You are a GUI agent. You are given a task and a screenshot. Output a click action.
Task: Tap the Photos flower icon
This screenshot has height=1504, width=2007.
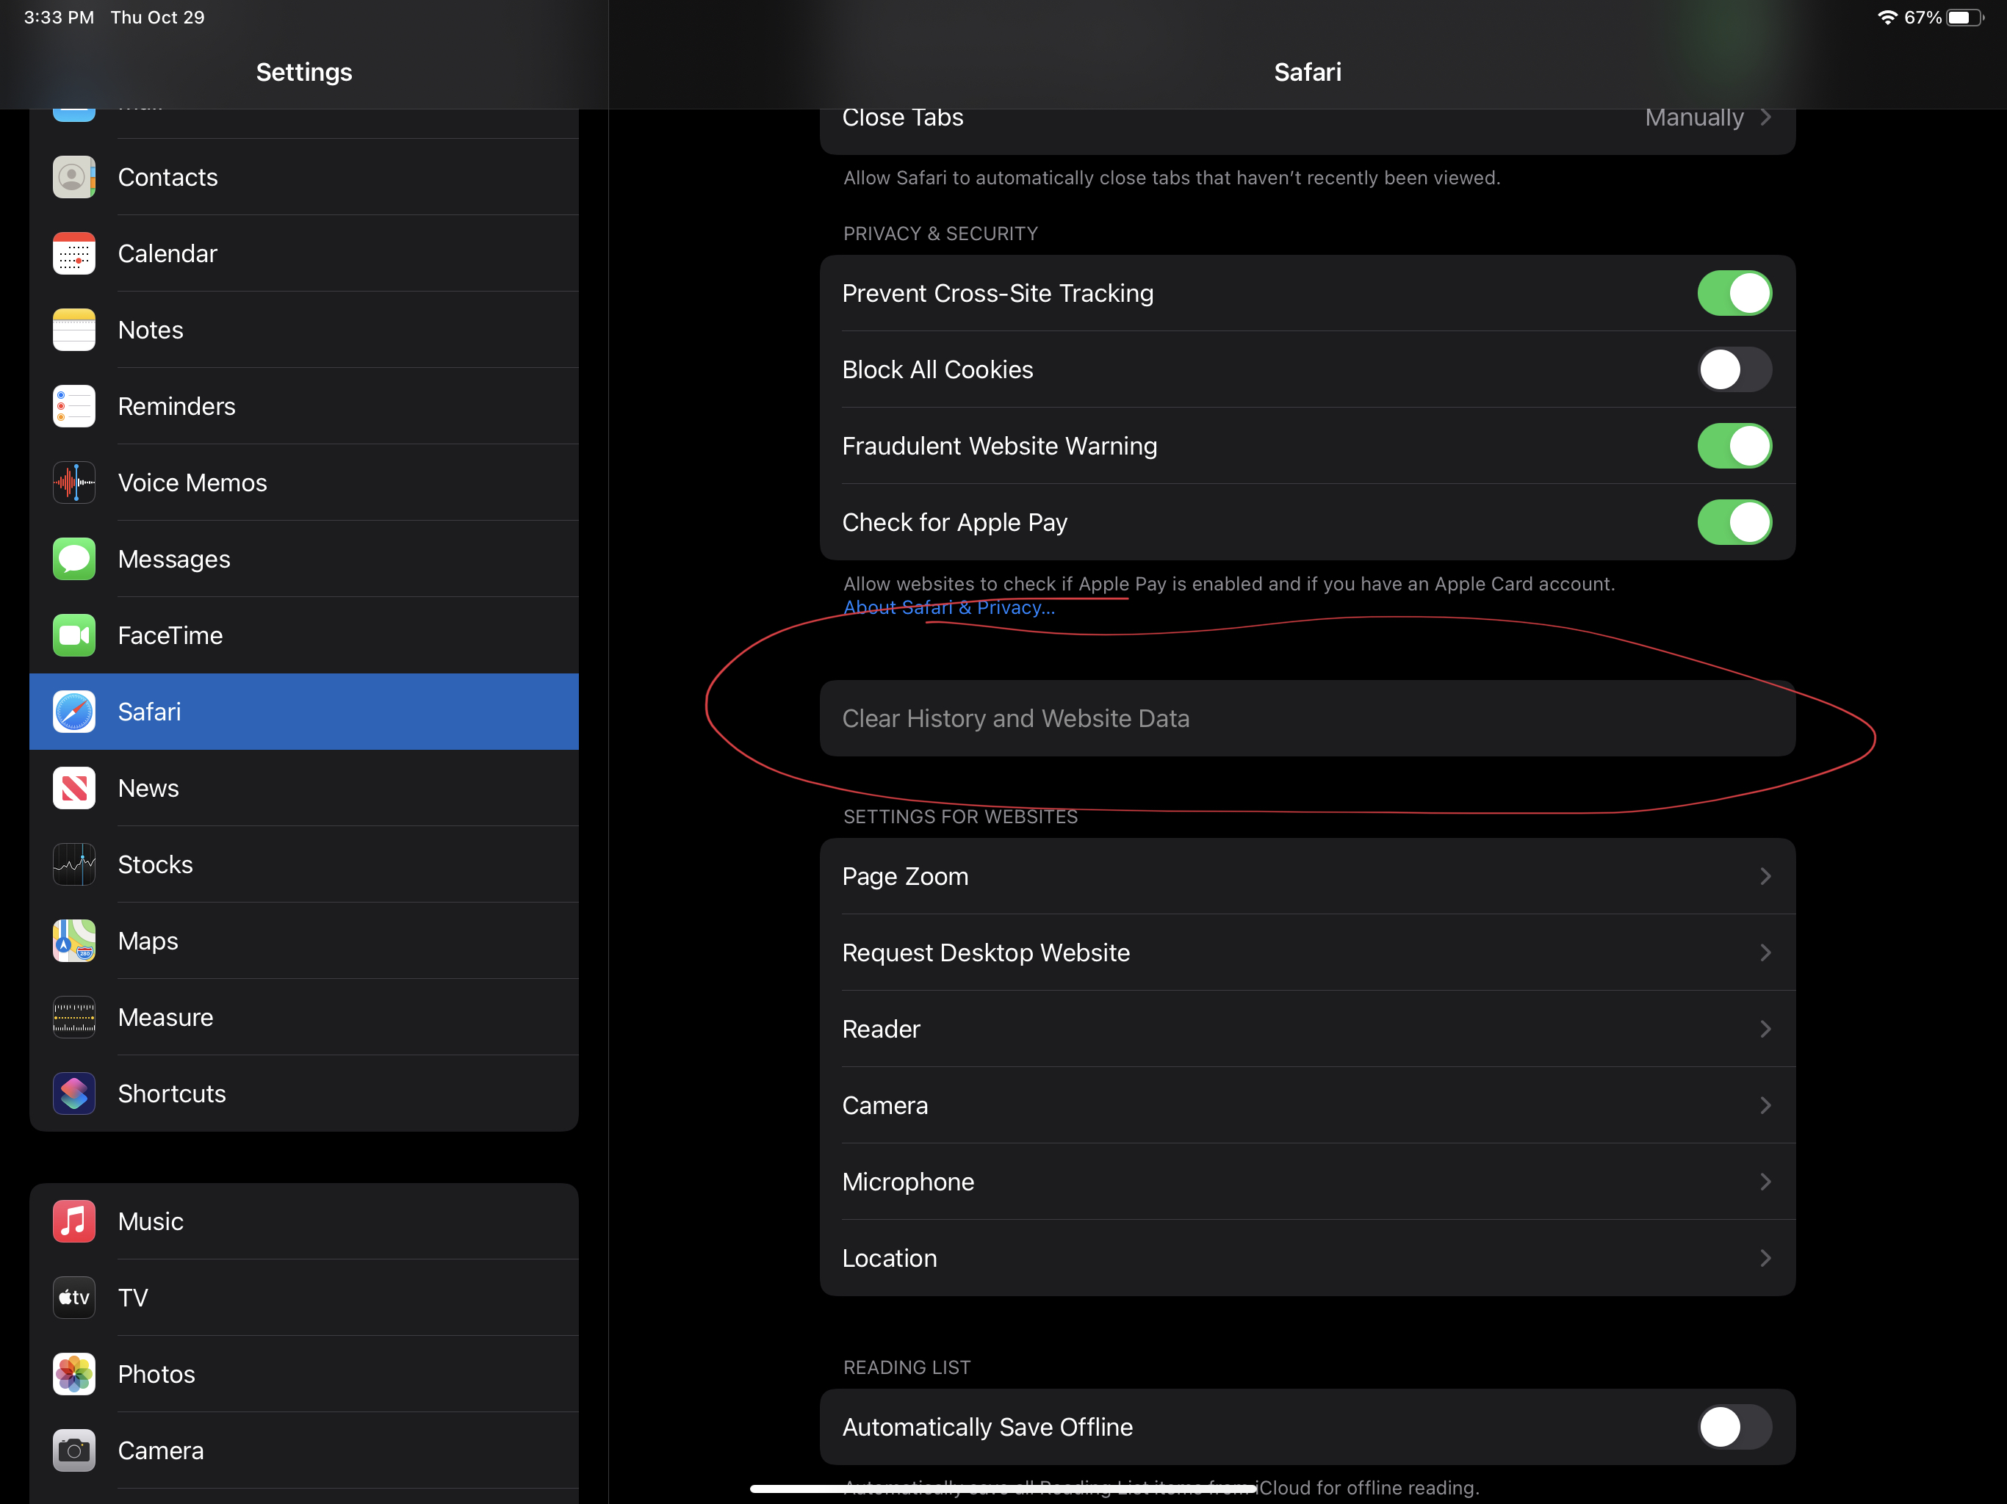point(73,1374)
